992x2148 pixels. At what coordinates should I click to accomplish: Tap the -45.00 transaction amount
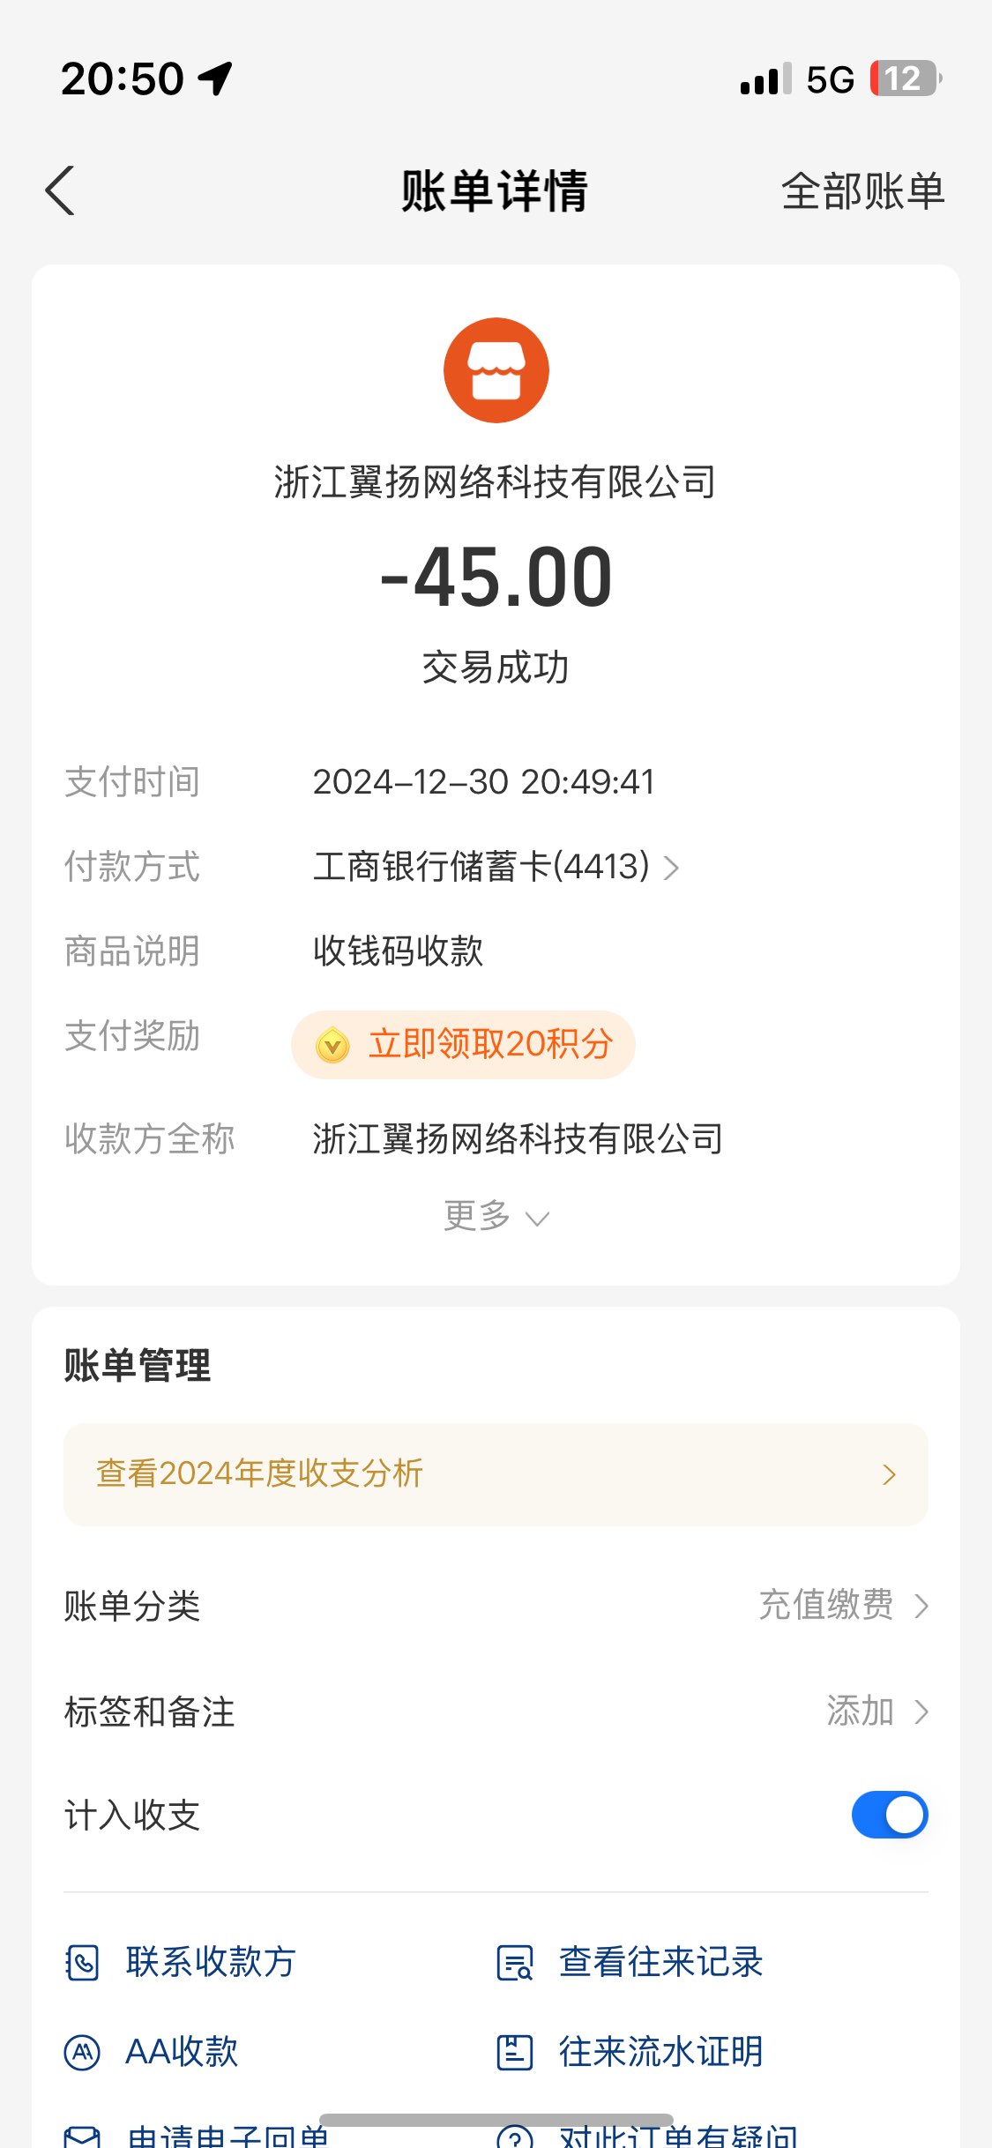tap(496, 578)
